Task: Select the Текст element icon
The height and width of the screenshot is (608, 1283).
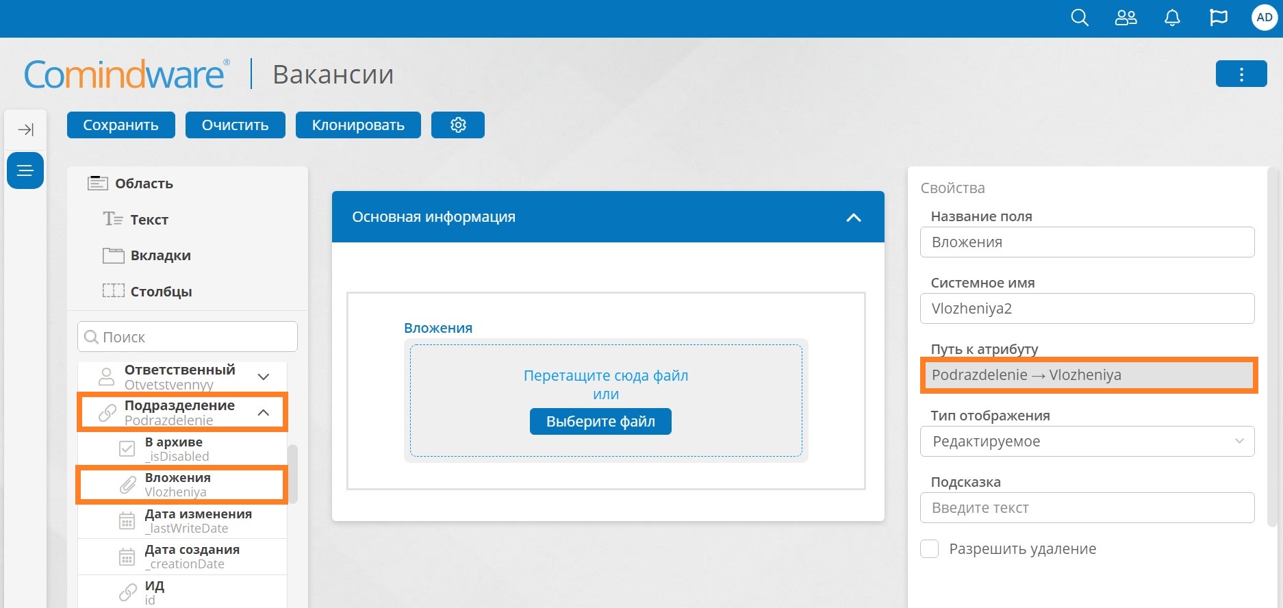Action: 113,218
